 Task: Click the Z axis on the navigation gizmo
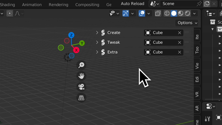71,35
